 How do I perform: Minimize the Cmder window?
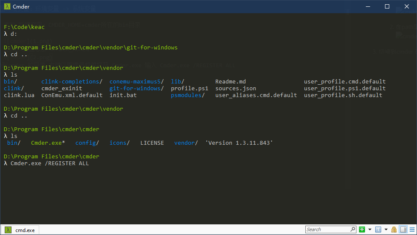pyautogui.click(x=368, y=6)
